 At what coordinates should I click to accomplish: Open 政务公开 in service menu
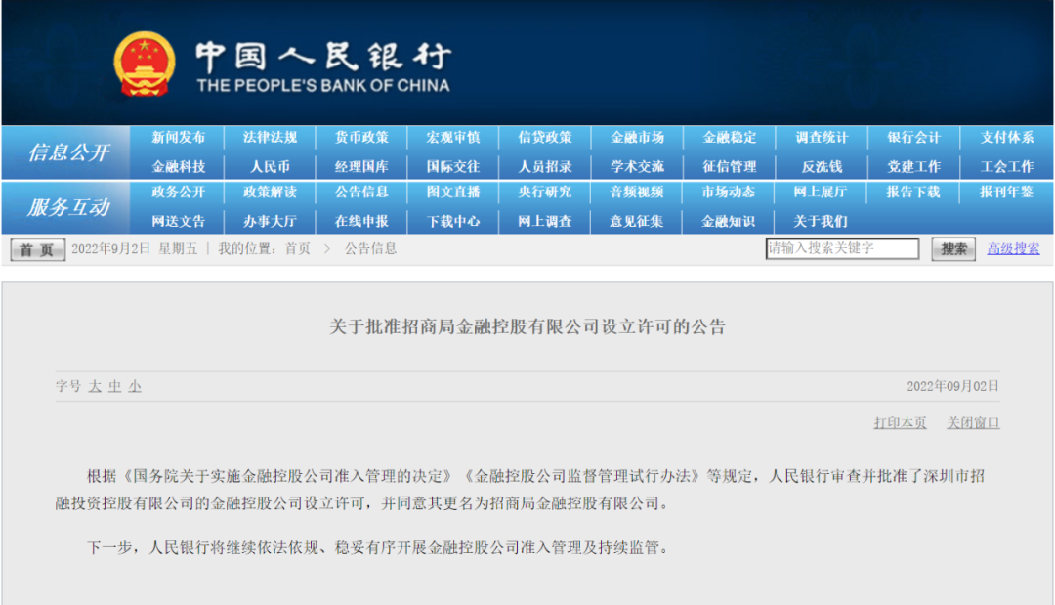pyautogui.click(x=179, y=192)
